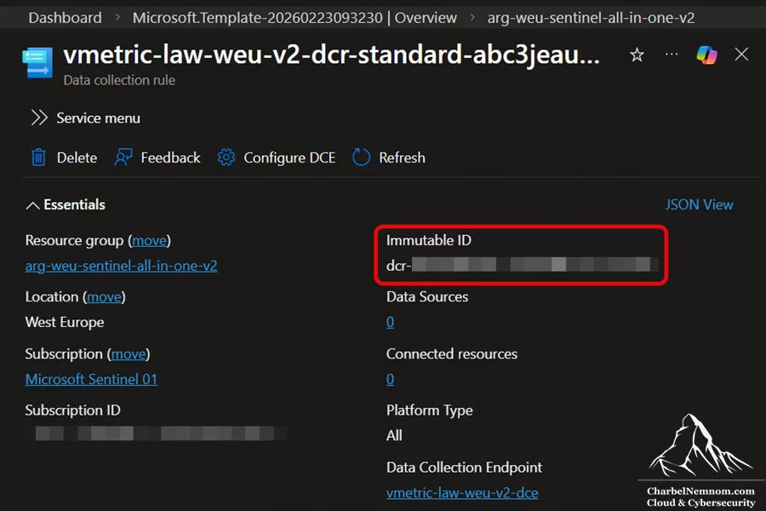
Task: Click move link next to Subscription
Action: coord(129,354)
